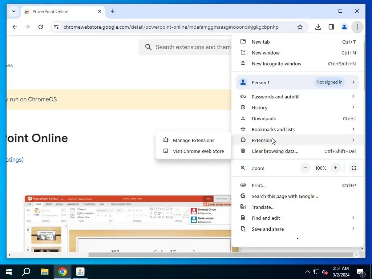Click the History clock icon

243,107
